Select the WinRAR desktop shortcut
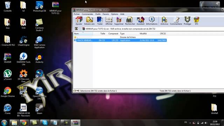Viewport: 224px width, 126px height. point(8,58)
